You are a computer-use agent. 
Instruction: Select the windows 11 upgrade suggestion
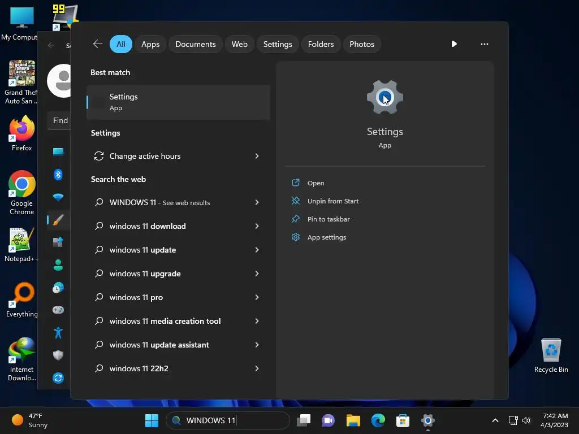[178, 274]
